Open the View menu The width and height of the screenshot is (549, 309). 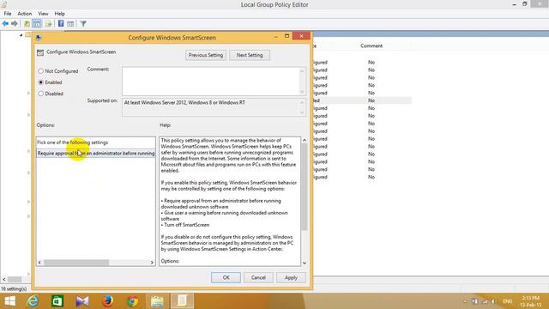43,14
